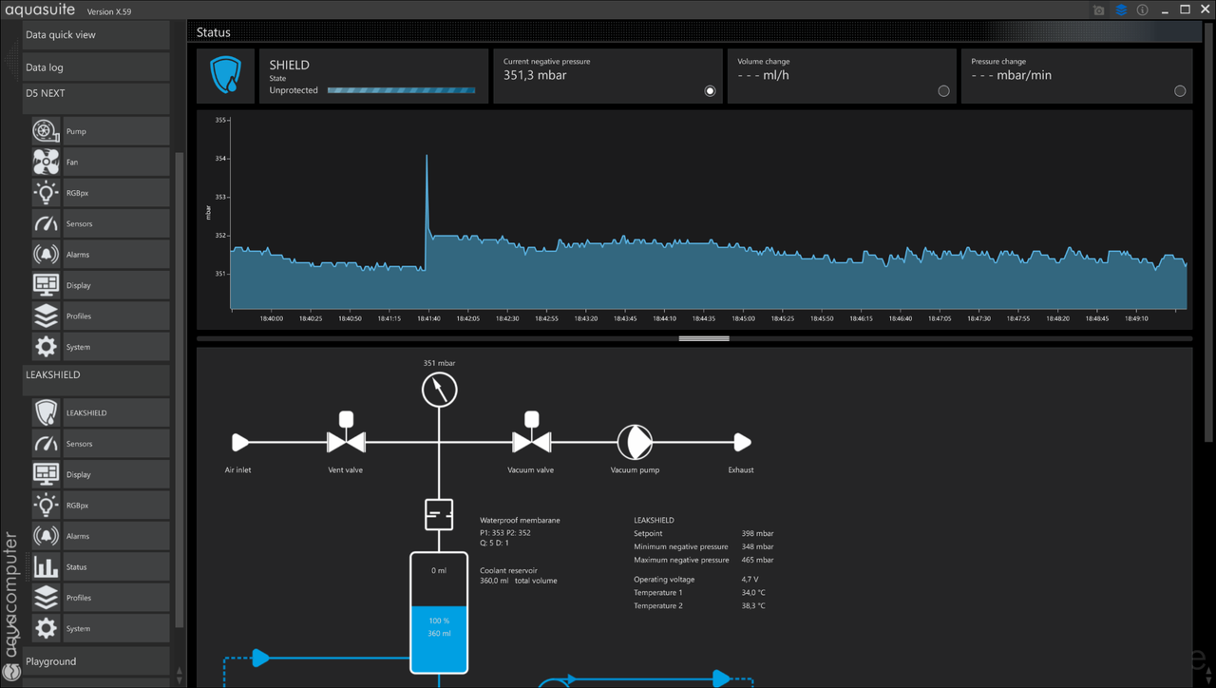Image resolution: width=1216 pixels, height=688 pixels.
Task: Open LEAKSHIELD Status chart icon
Action: click(x=46, y=567)
